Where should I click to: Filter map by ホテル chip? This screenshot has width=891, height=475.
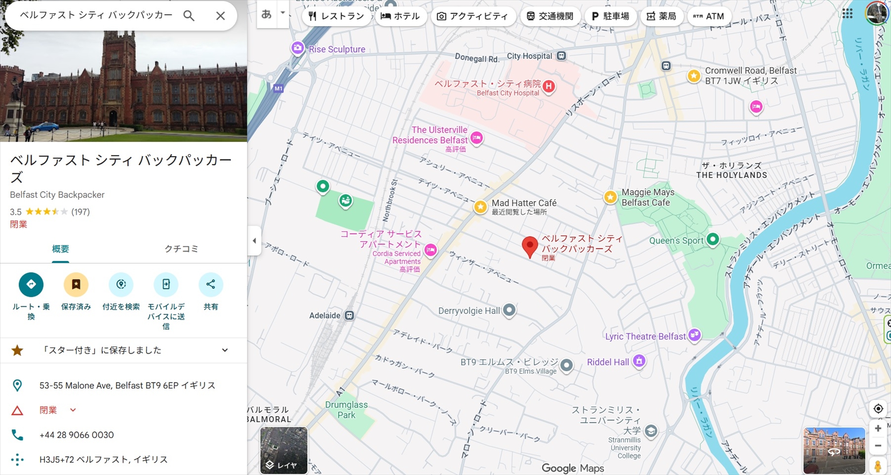click(400, 16)
